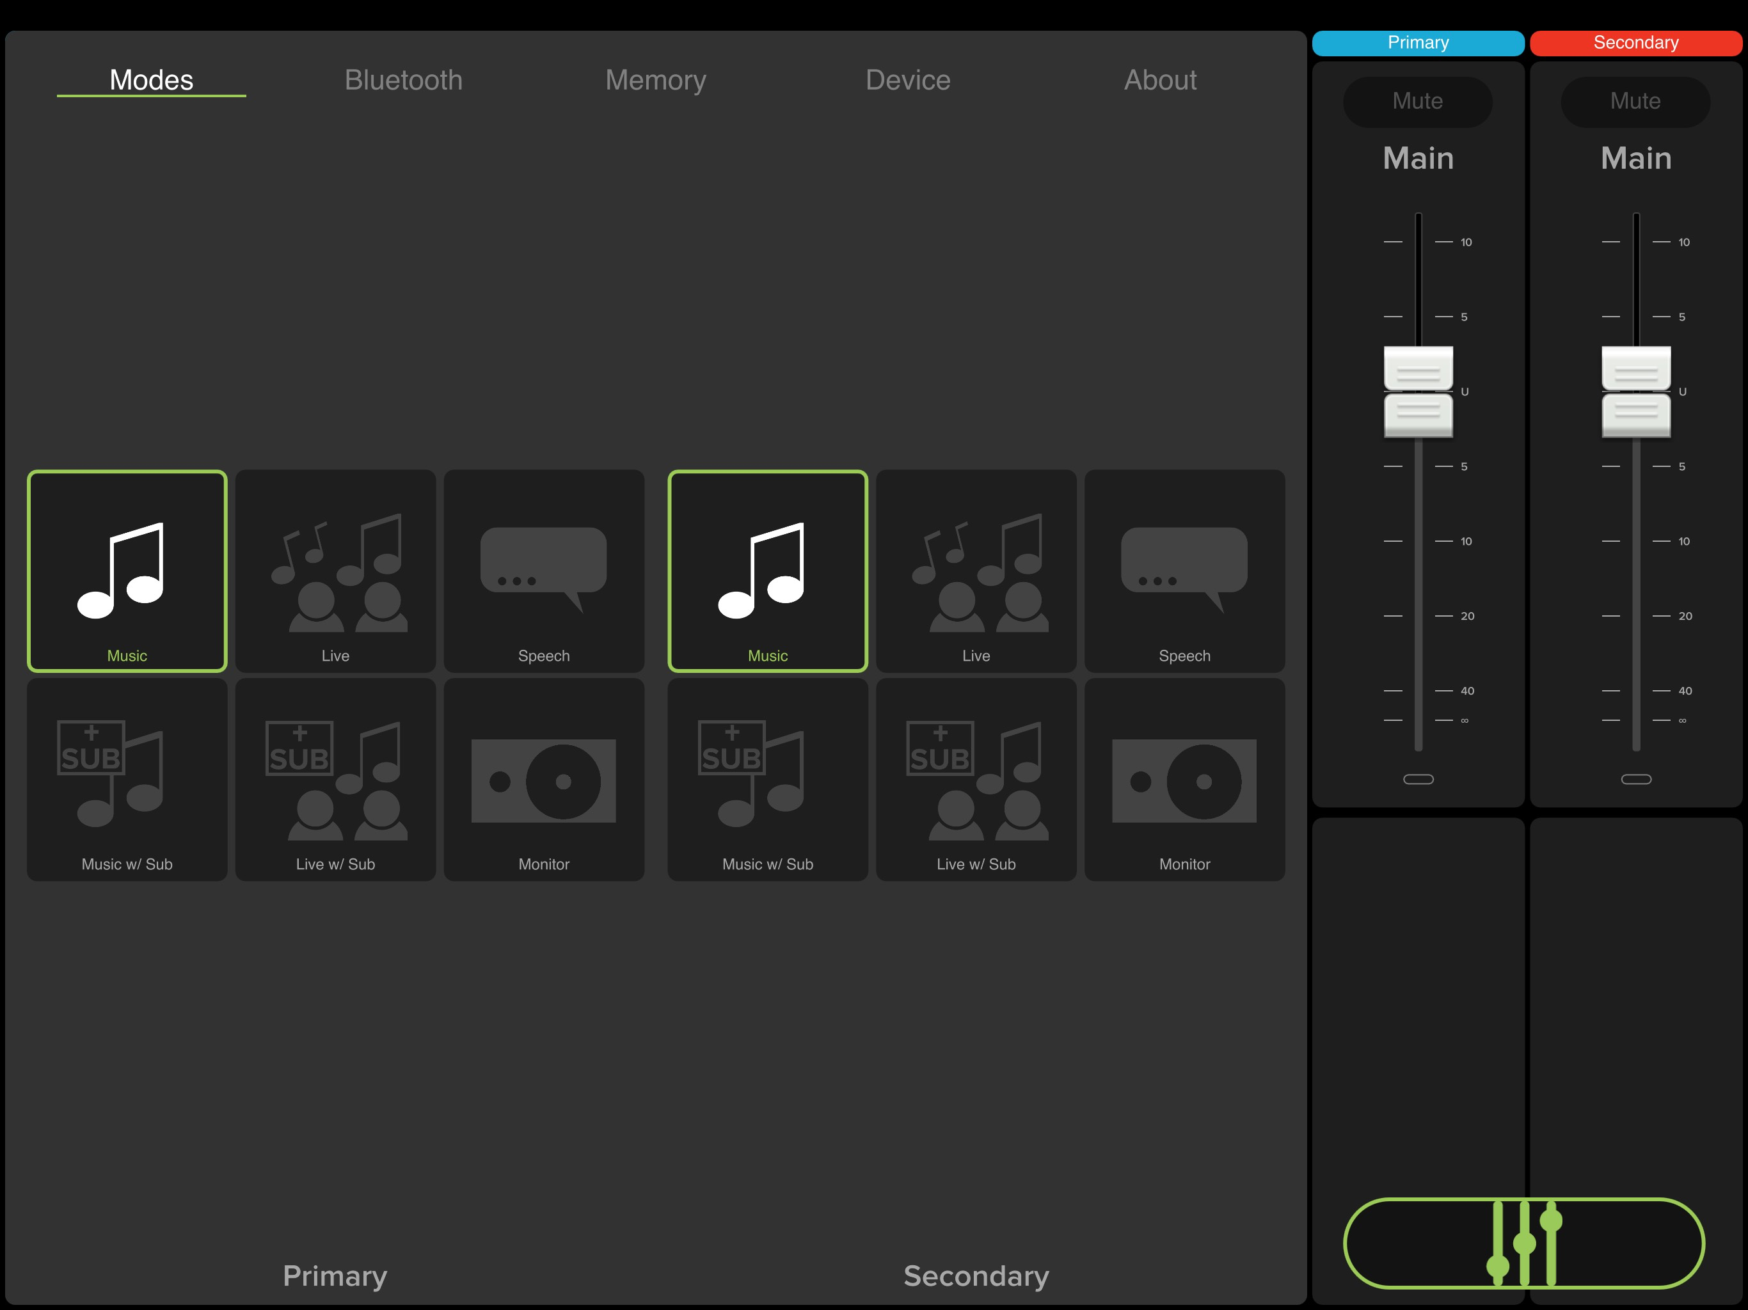Select Secondary Live mode icon
The height and width of the screenshot is (1310, 1748).
point(976,571)
